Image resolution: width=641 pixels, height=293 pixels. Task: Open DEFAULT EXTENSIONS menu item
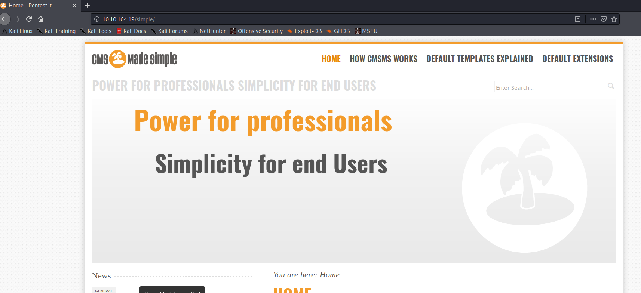click(577, 59)
